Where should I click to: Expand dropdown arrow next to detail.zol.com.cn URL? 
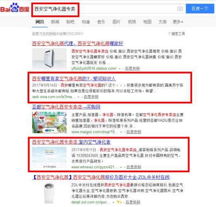[x=113, y=202]
